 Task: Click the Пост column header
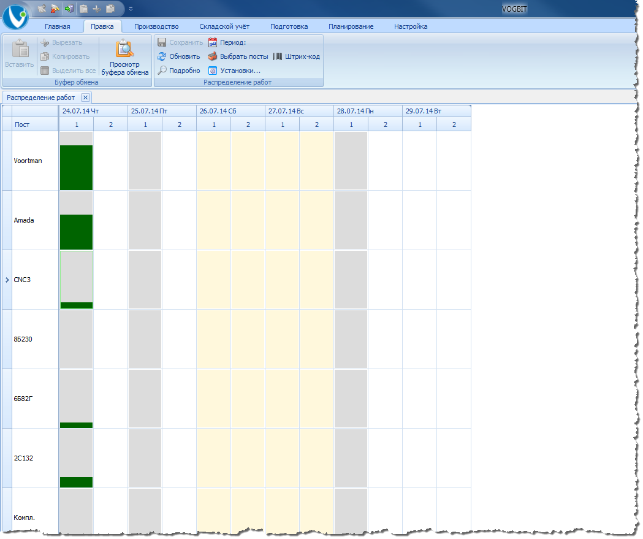36,124
